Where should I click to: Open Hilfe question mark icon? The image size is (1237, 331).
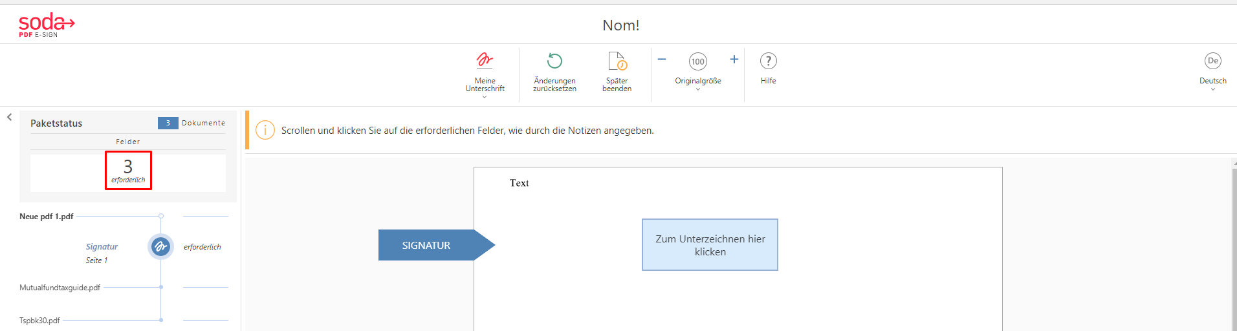tap(768, 61)
